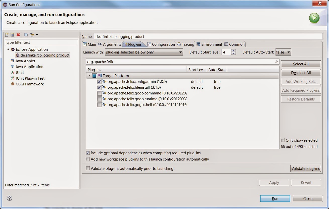
Task: Enable Validate plug-ins automatically prior to launching
Action: (88, 168)
